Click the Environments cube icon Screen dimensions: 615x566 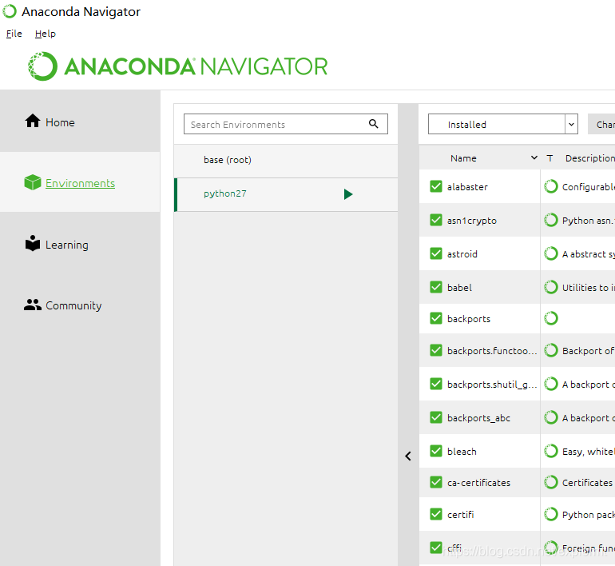coord(33,182)
